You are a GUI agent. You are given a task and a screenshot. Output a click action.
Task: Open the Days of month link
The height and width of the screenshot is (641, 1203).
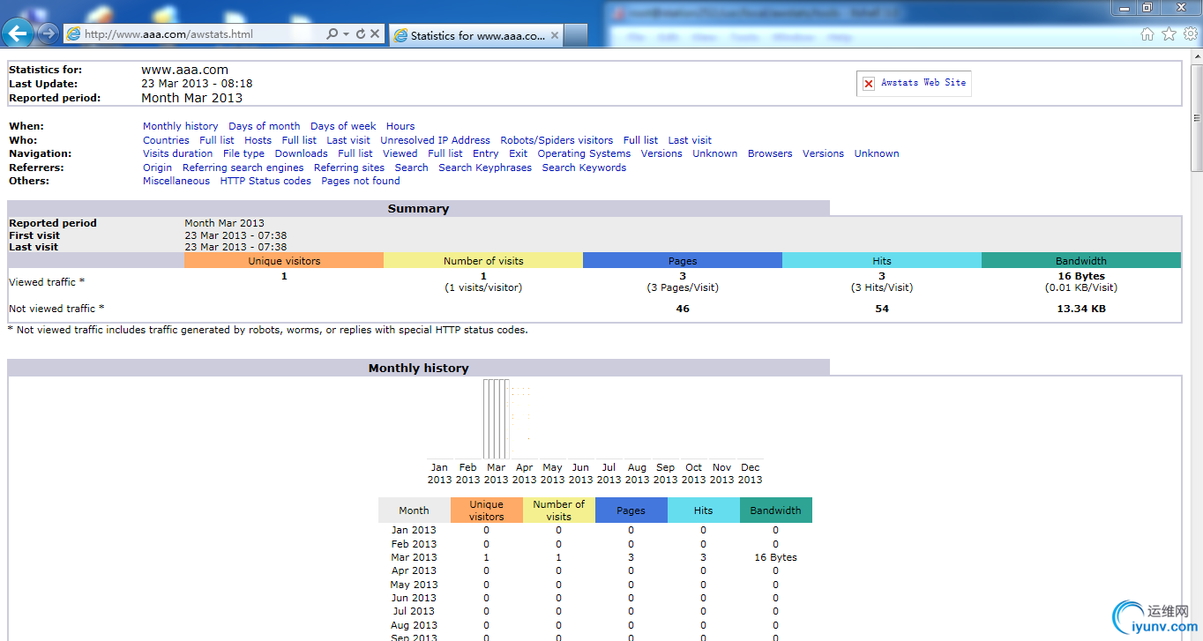(x=264, y=126)
